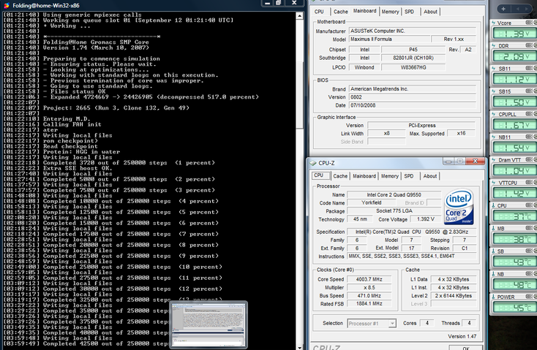This screenshot has height=350, width=537.
Task: Click the lightning icon beside SB11 gadget
Action: (494, 69)
